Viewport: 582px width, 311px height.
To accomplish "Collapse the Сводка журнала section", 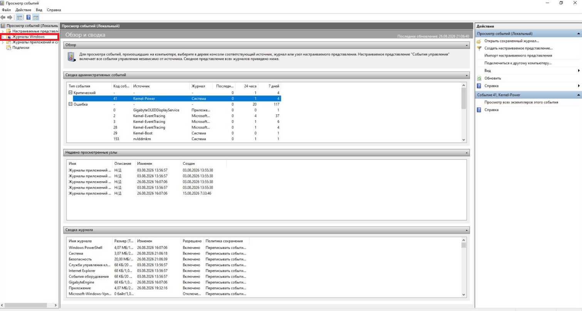I will coord(467,230).
